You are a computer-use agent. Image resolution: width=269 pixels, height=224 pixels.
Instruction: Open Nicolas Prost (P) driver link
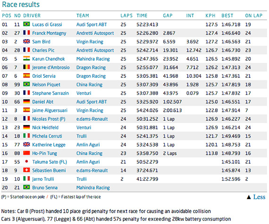point(49,119)
